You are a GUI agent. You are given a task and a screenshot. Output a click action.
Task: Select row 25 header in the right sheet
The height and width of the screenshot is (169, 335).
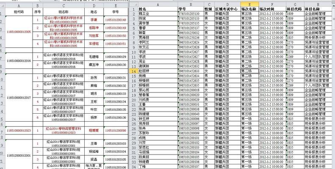coord(134,124)
